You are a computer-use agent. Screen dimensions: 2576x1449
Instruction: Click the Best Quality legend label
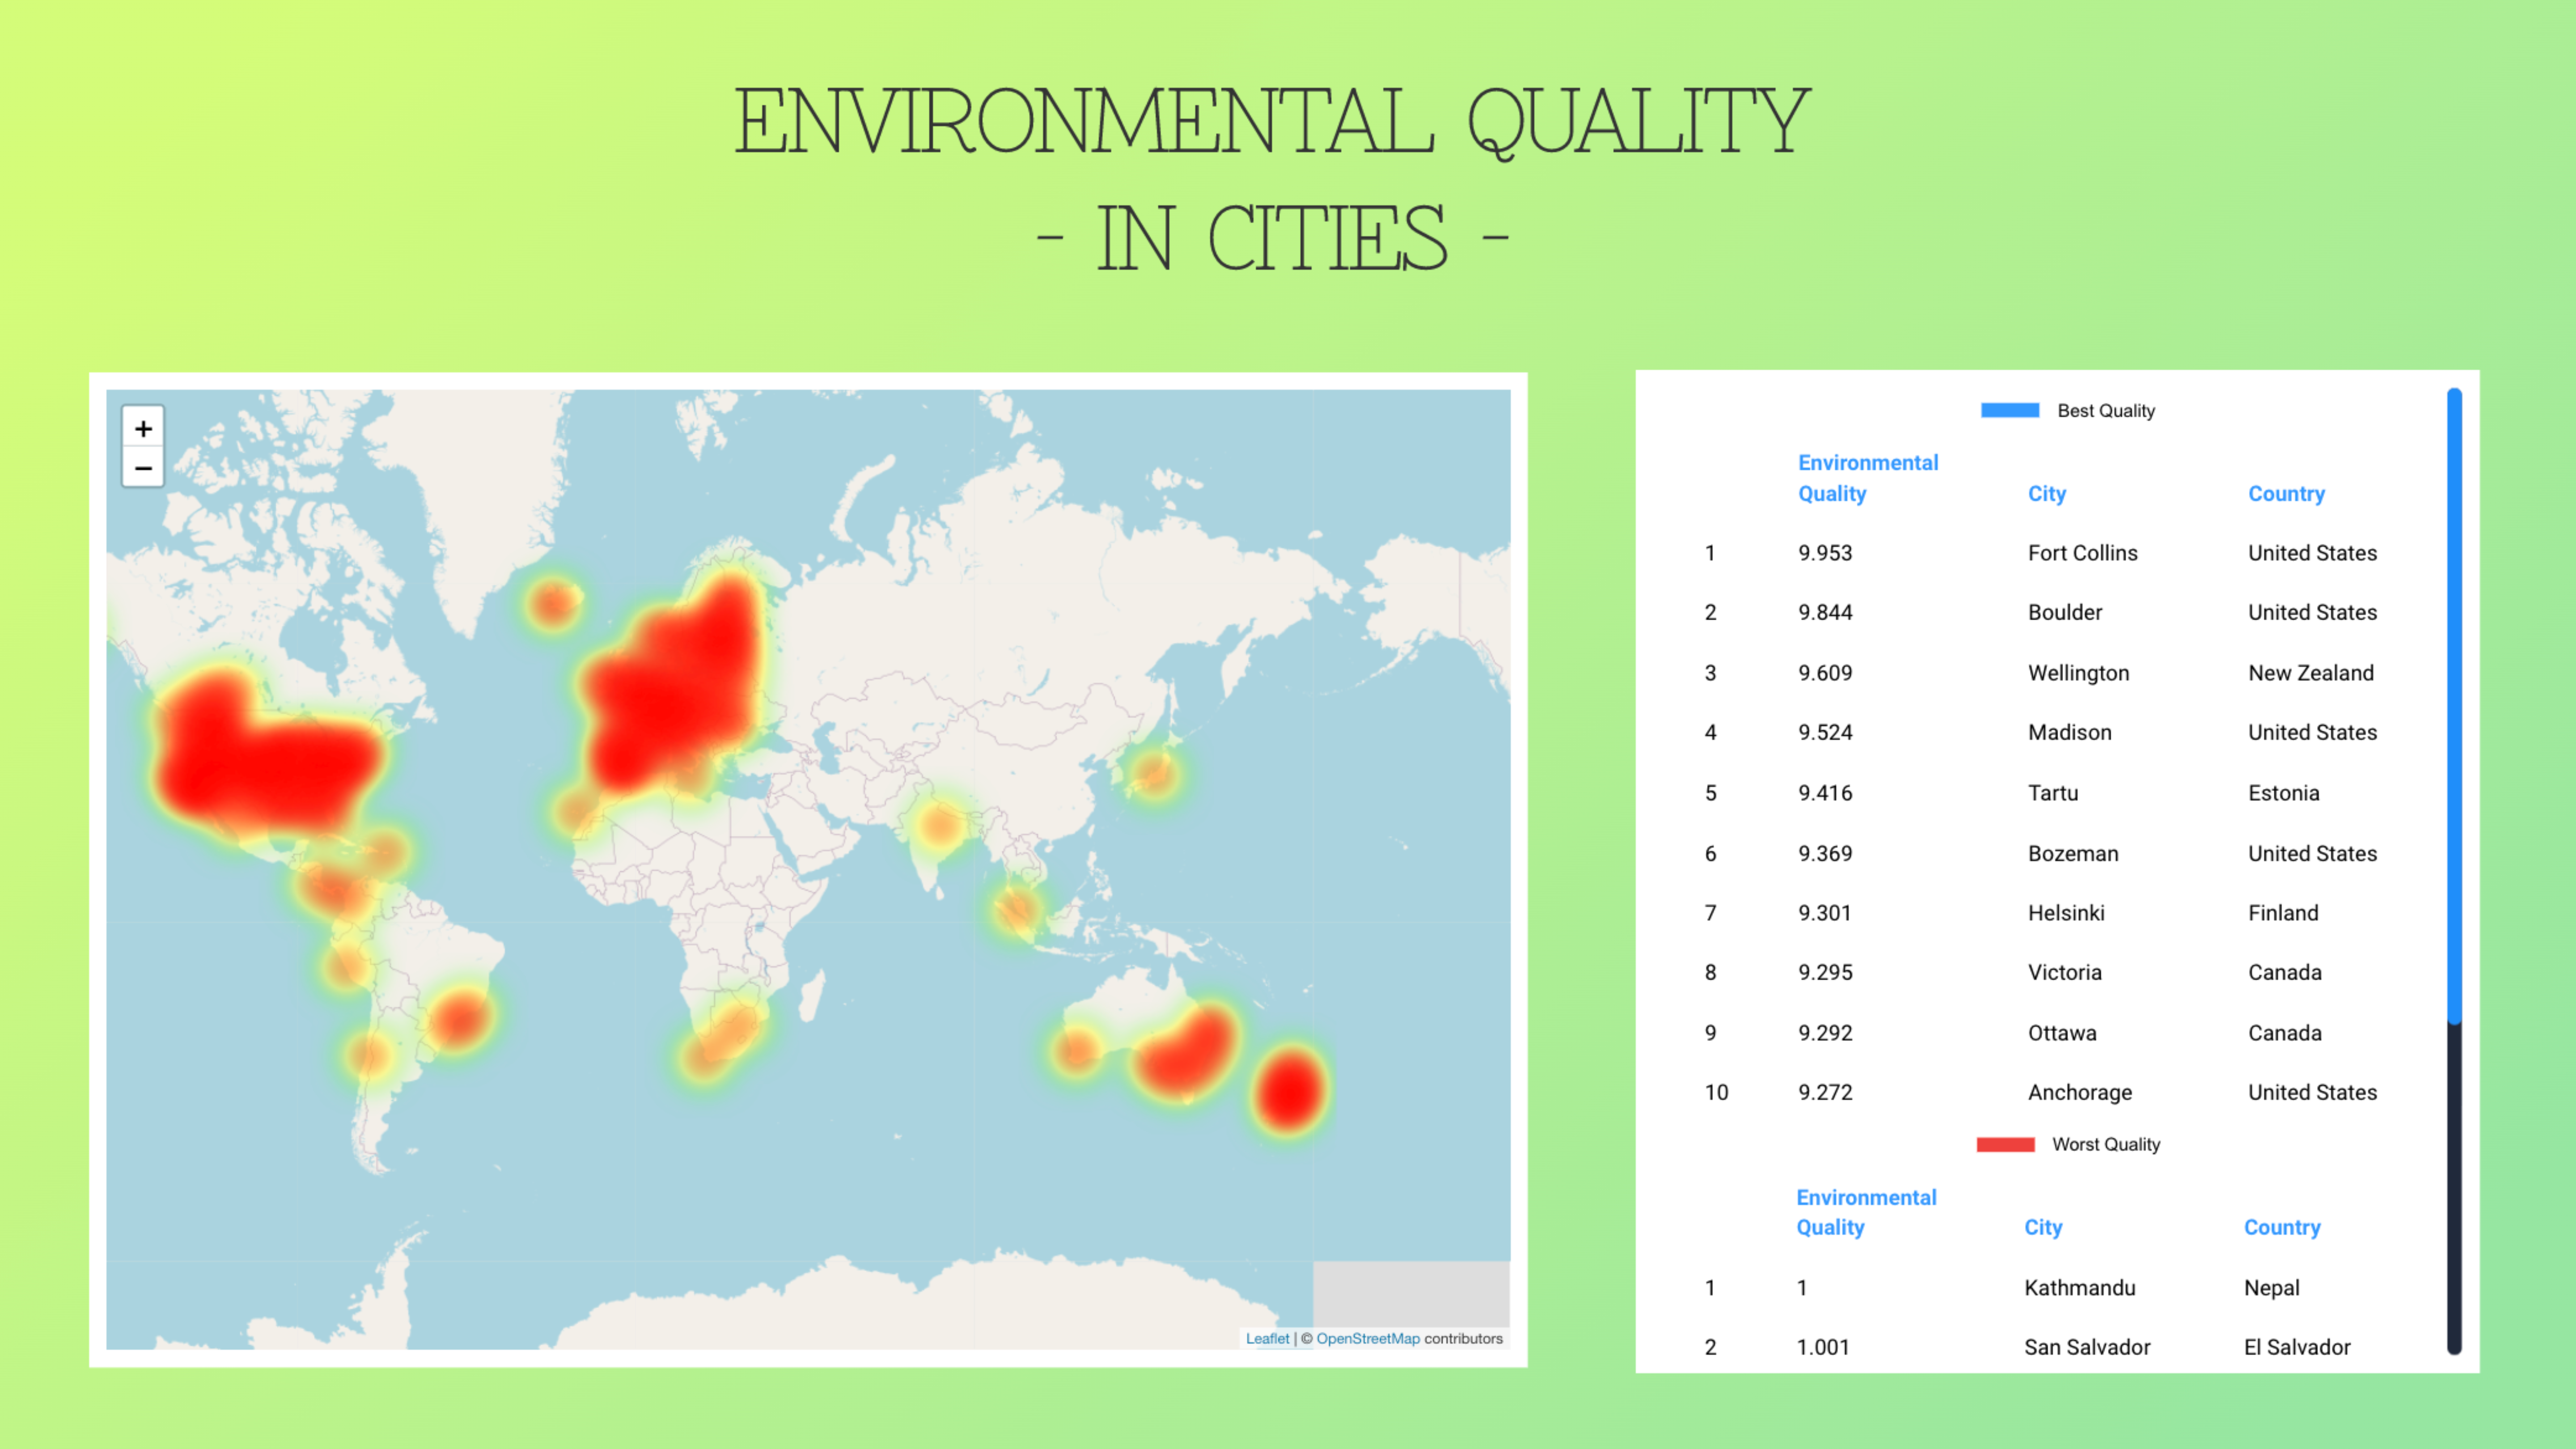[x=2105, y=411]
